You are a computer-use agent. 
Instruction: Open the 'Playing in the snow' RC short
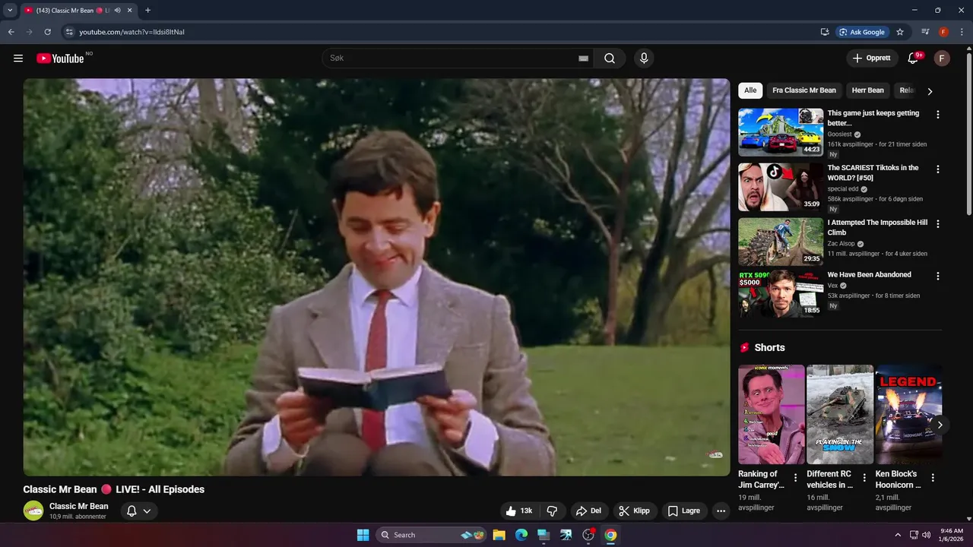coord(840,415)
